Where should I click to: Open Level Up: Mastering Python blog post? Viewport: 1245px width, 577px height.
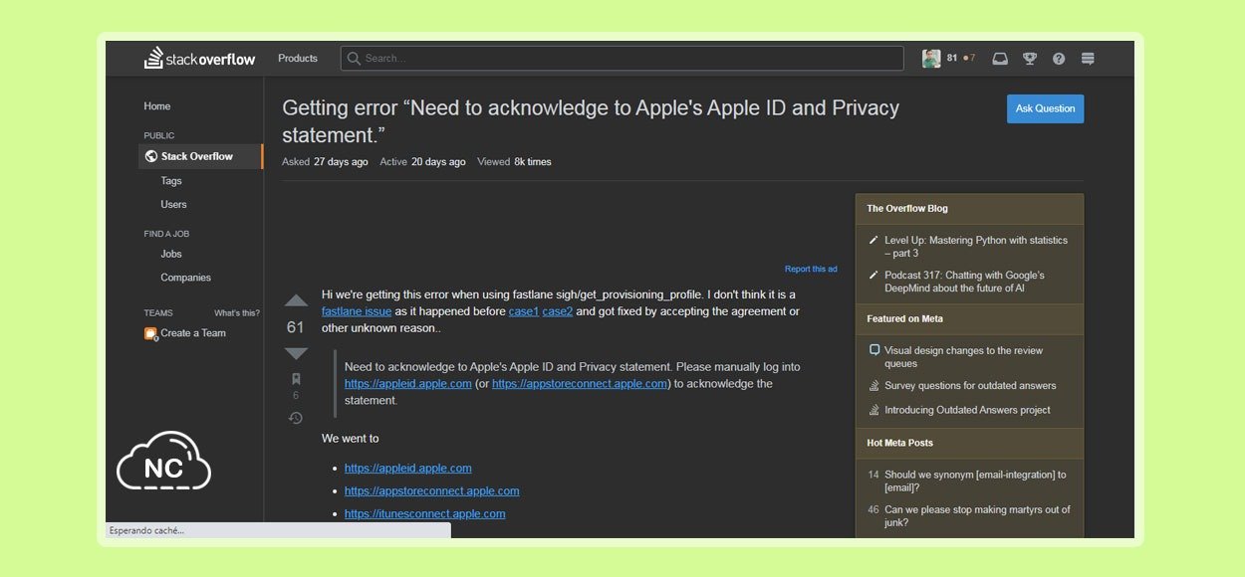(x=975, y=247)
